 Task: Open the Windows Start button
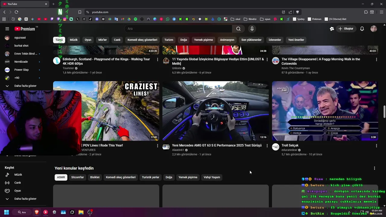6,212
